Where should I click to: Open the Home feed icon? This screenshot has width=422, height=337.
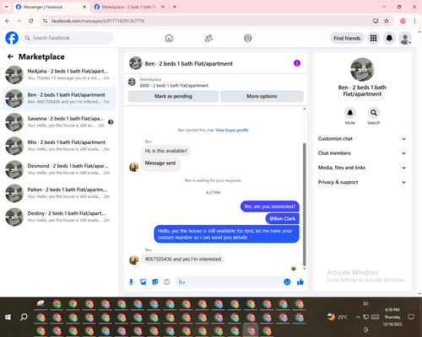(169, 38)
